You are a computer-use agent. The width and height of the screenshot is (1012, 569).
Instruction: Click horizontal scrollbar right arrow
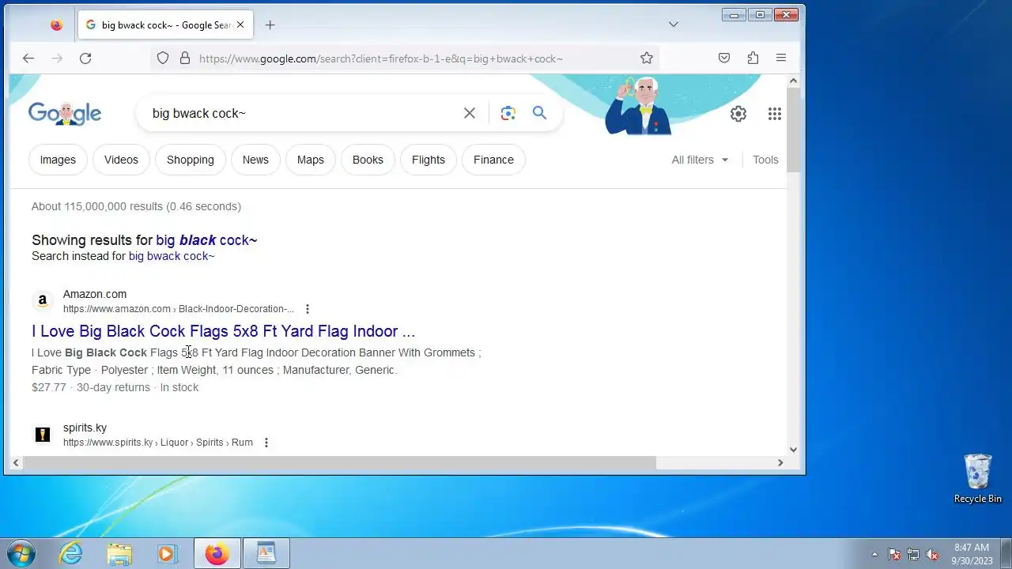coord(780,462)
